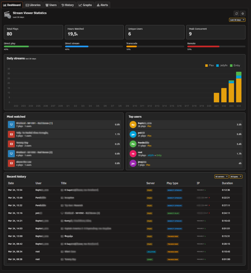Click the pink ro user avatar
This screenshot has height=273, width=251.
[133, 154]
